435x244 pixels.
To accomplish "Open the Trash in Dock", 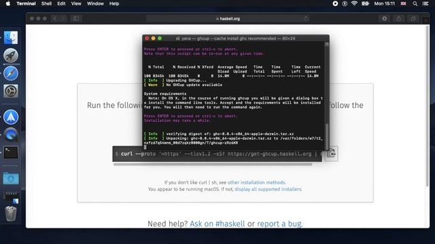I will click(11, 213).
